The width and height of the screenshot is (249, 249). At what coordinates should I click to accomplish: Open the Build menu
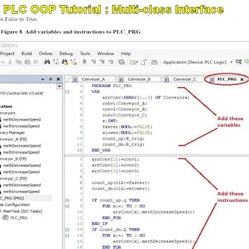point(27,54)
